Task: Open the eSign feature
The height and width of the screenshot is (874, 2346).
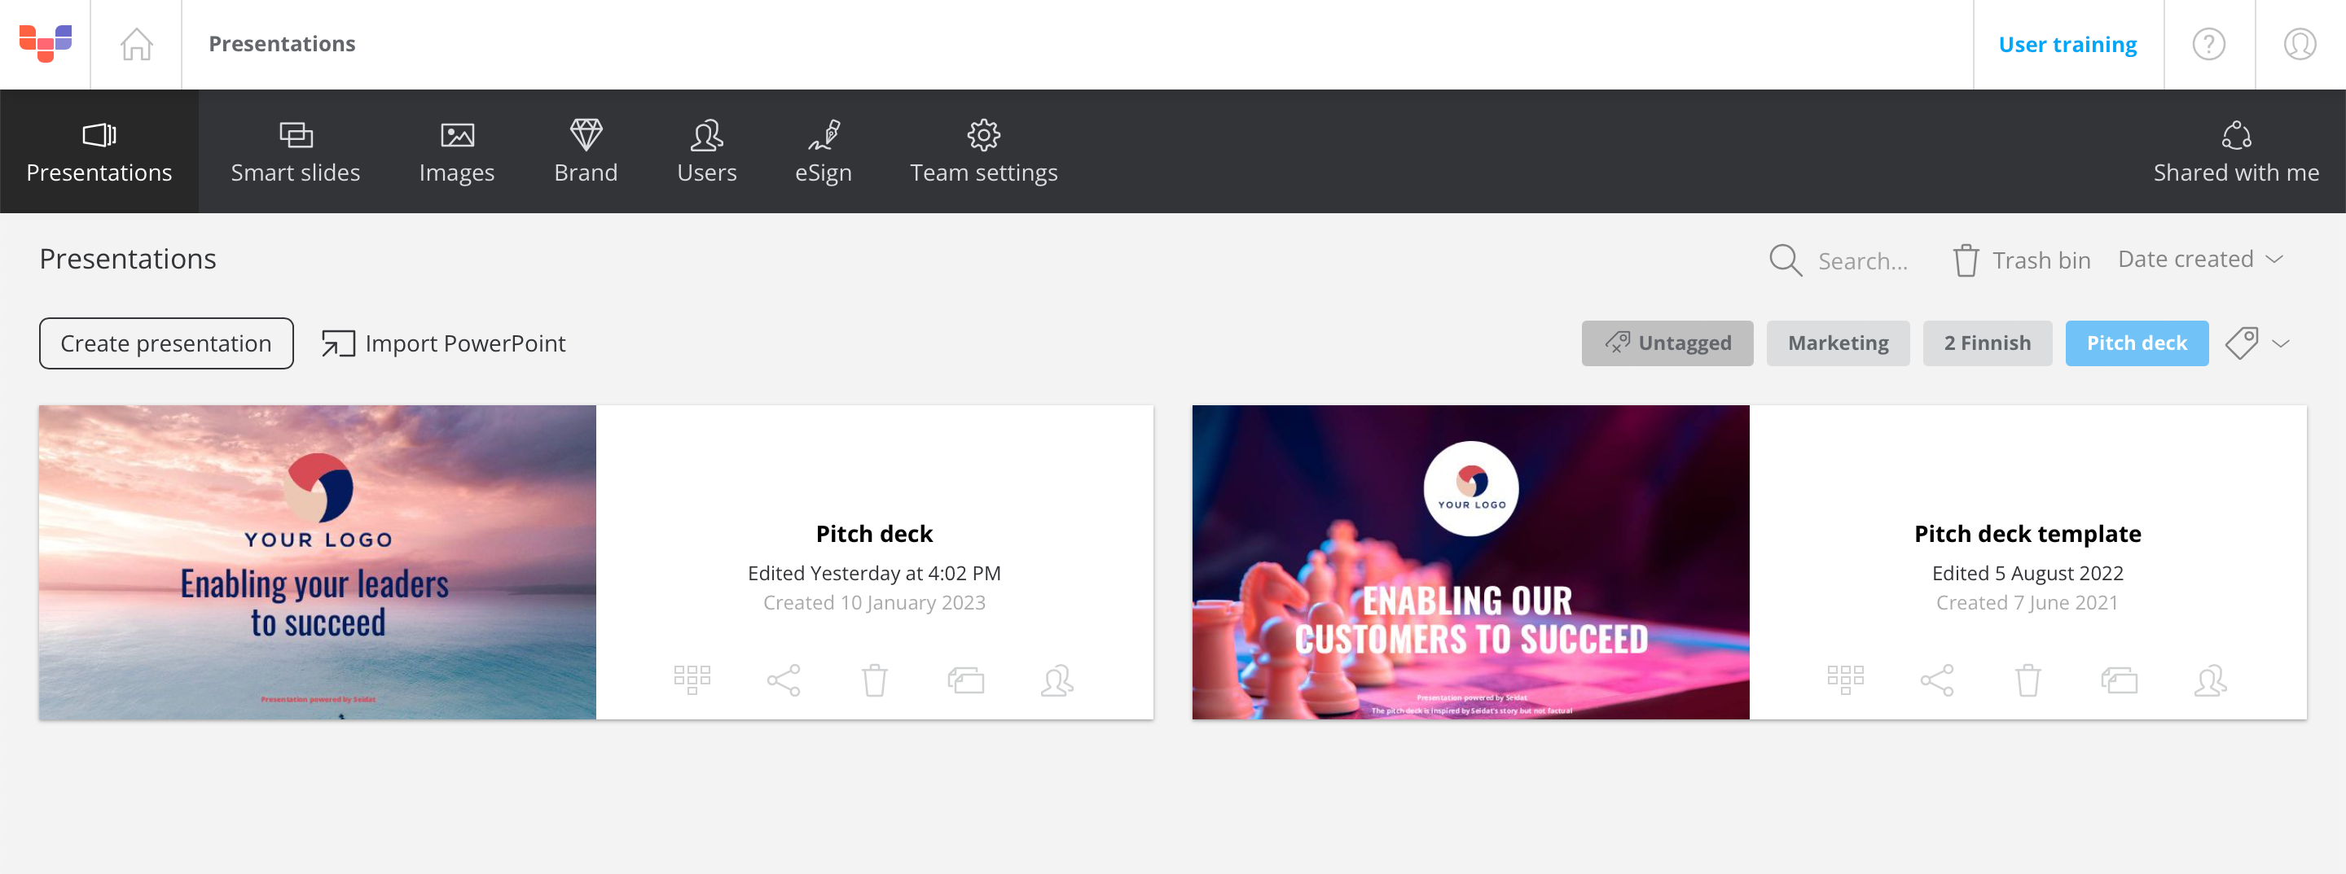Action: [824, 151]
